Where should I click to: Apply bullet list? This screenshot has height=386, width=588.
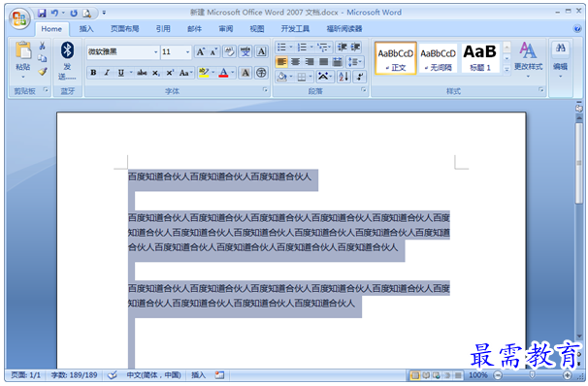[x=281, y=48]
